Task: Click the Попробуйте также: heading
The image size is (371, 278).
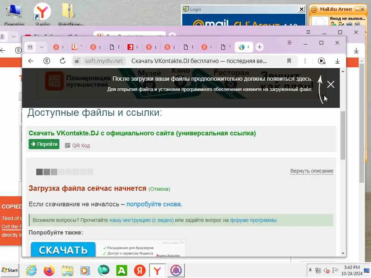Action: [56, 233]
